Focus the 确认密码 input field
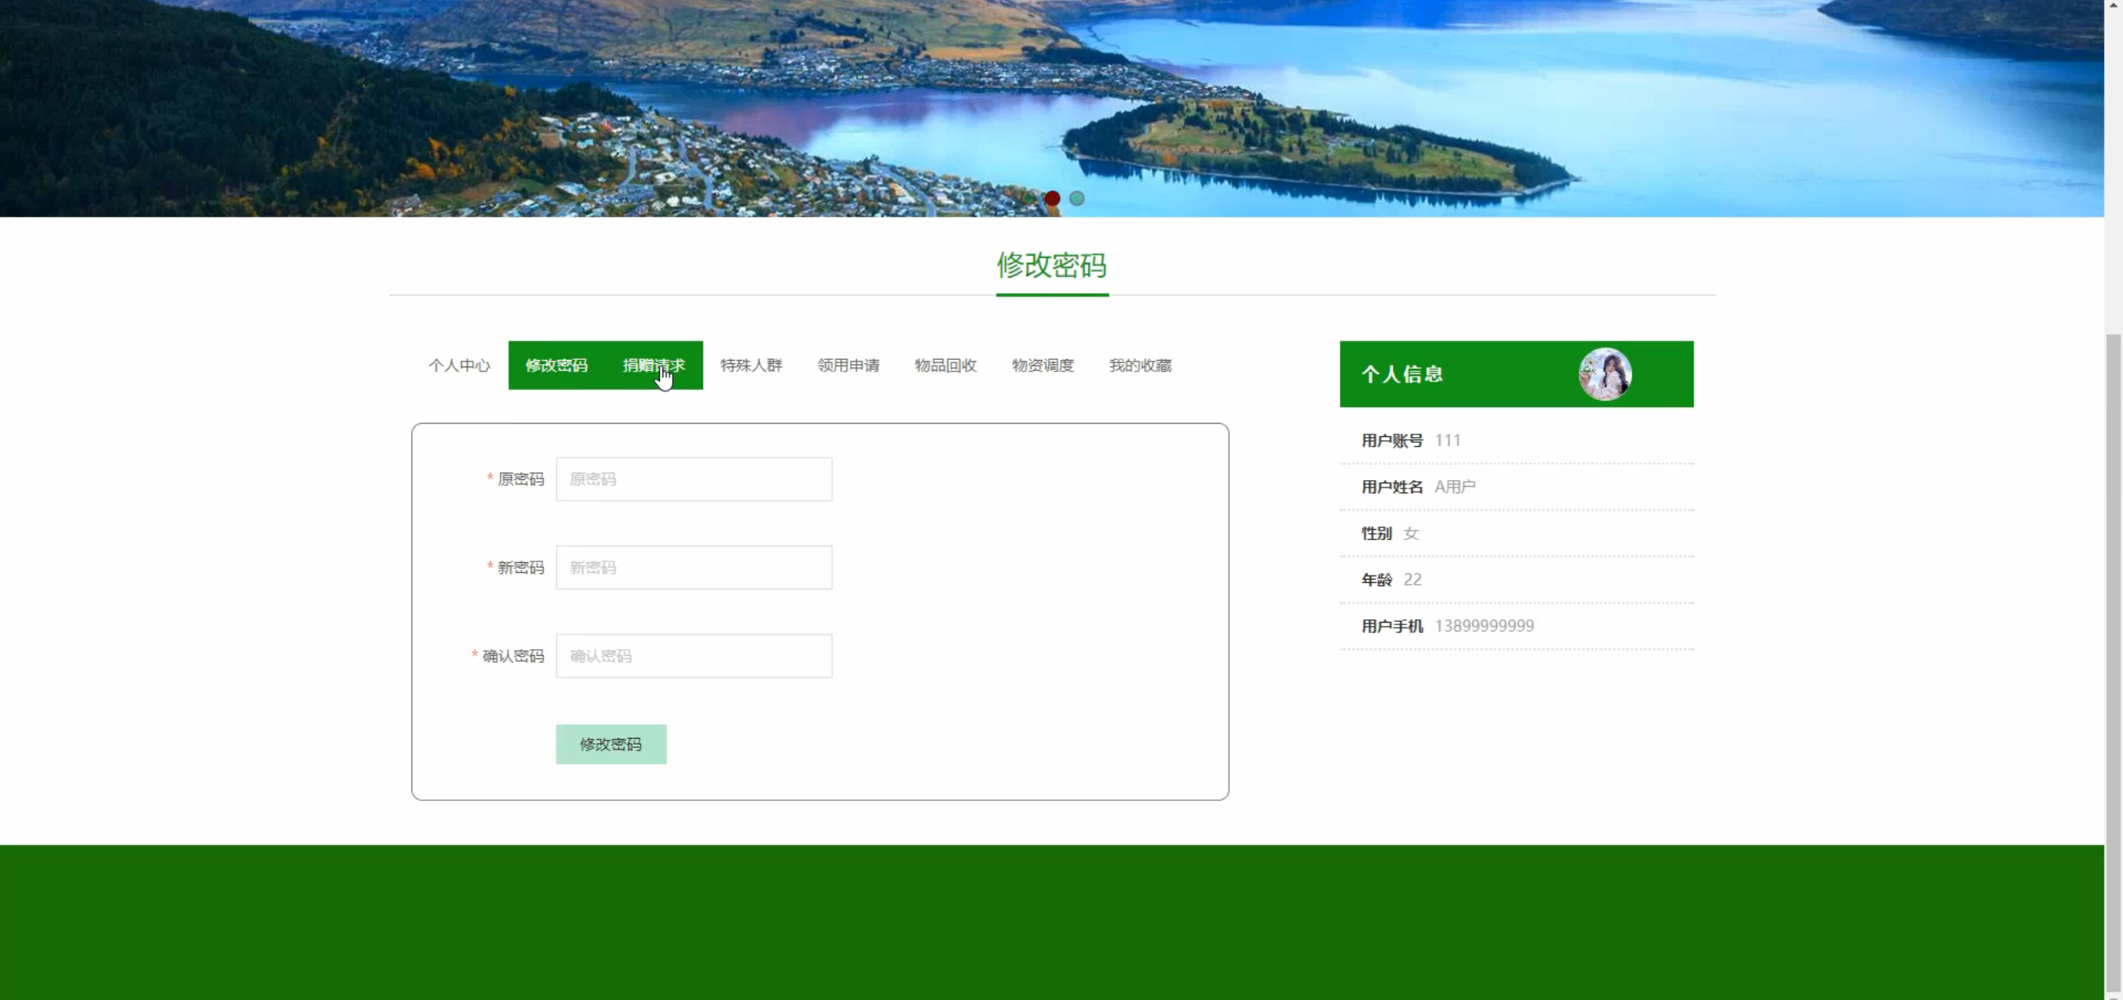This screenshot has width=2123, height=1000. [694, 656]
